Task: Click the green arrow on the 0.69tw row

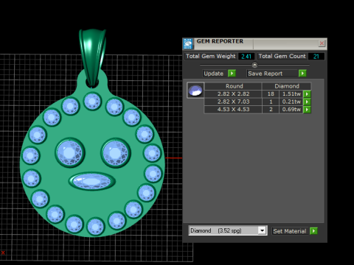Action: click(x=307, y=110)
